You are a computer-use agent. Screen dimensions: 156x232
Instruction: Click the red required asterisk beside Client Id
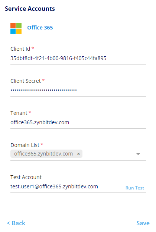click(x=33, y=48)
